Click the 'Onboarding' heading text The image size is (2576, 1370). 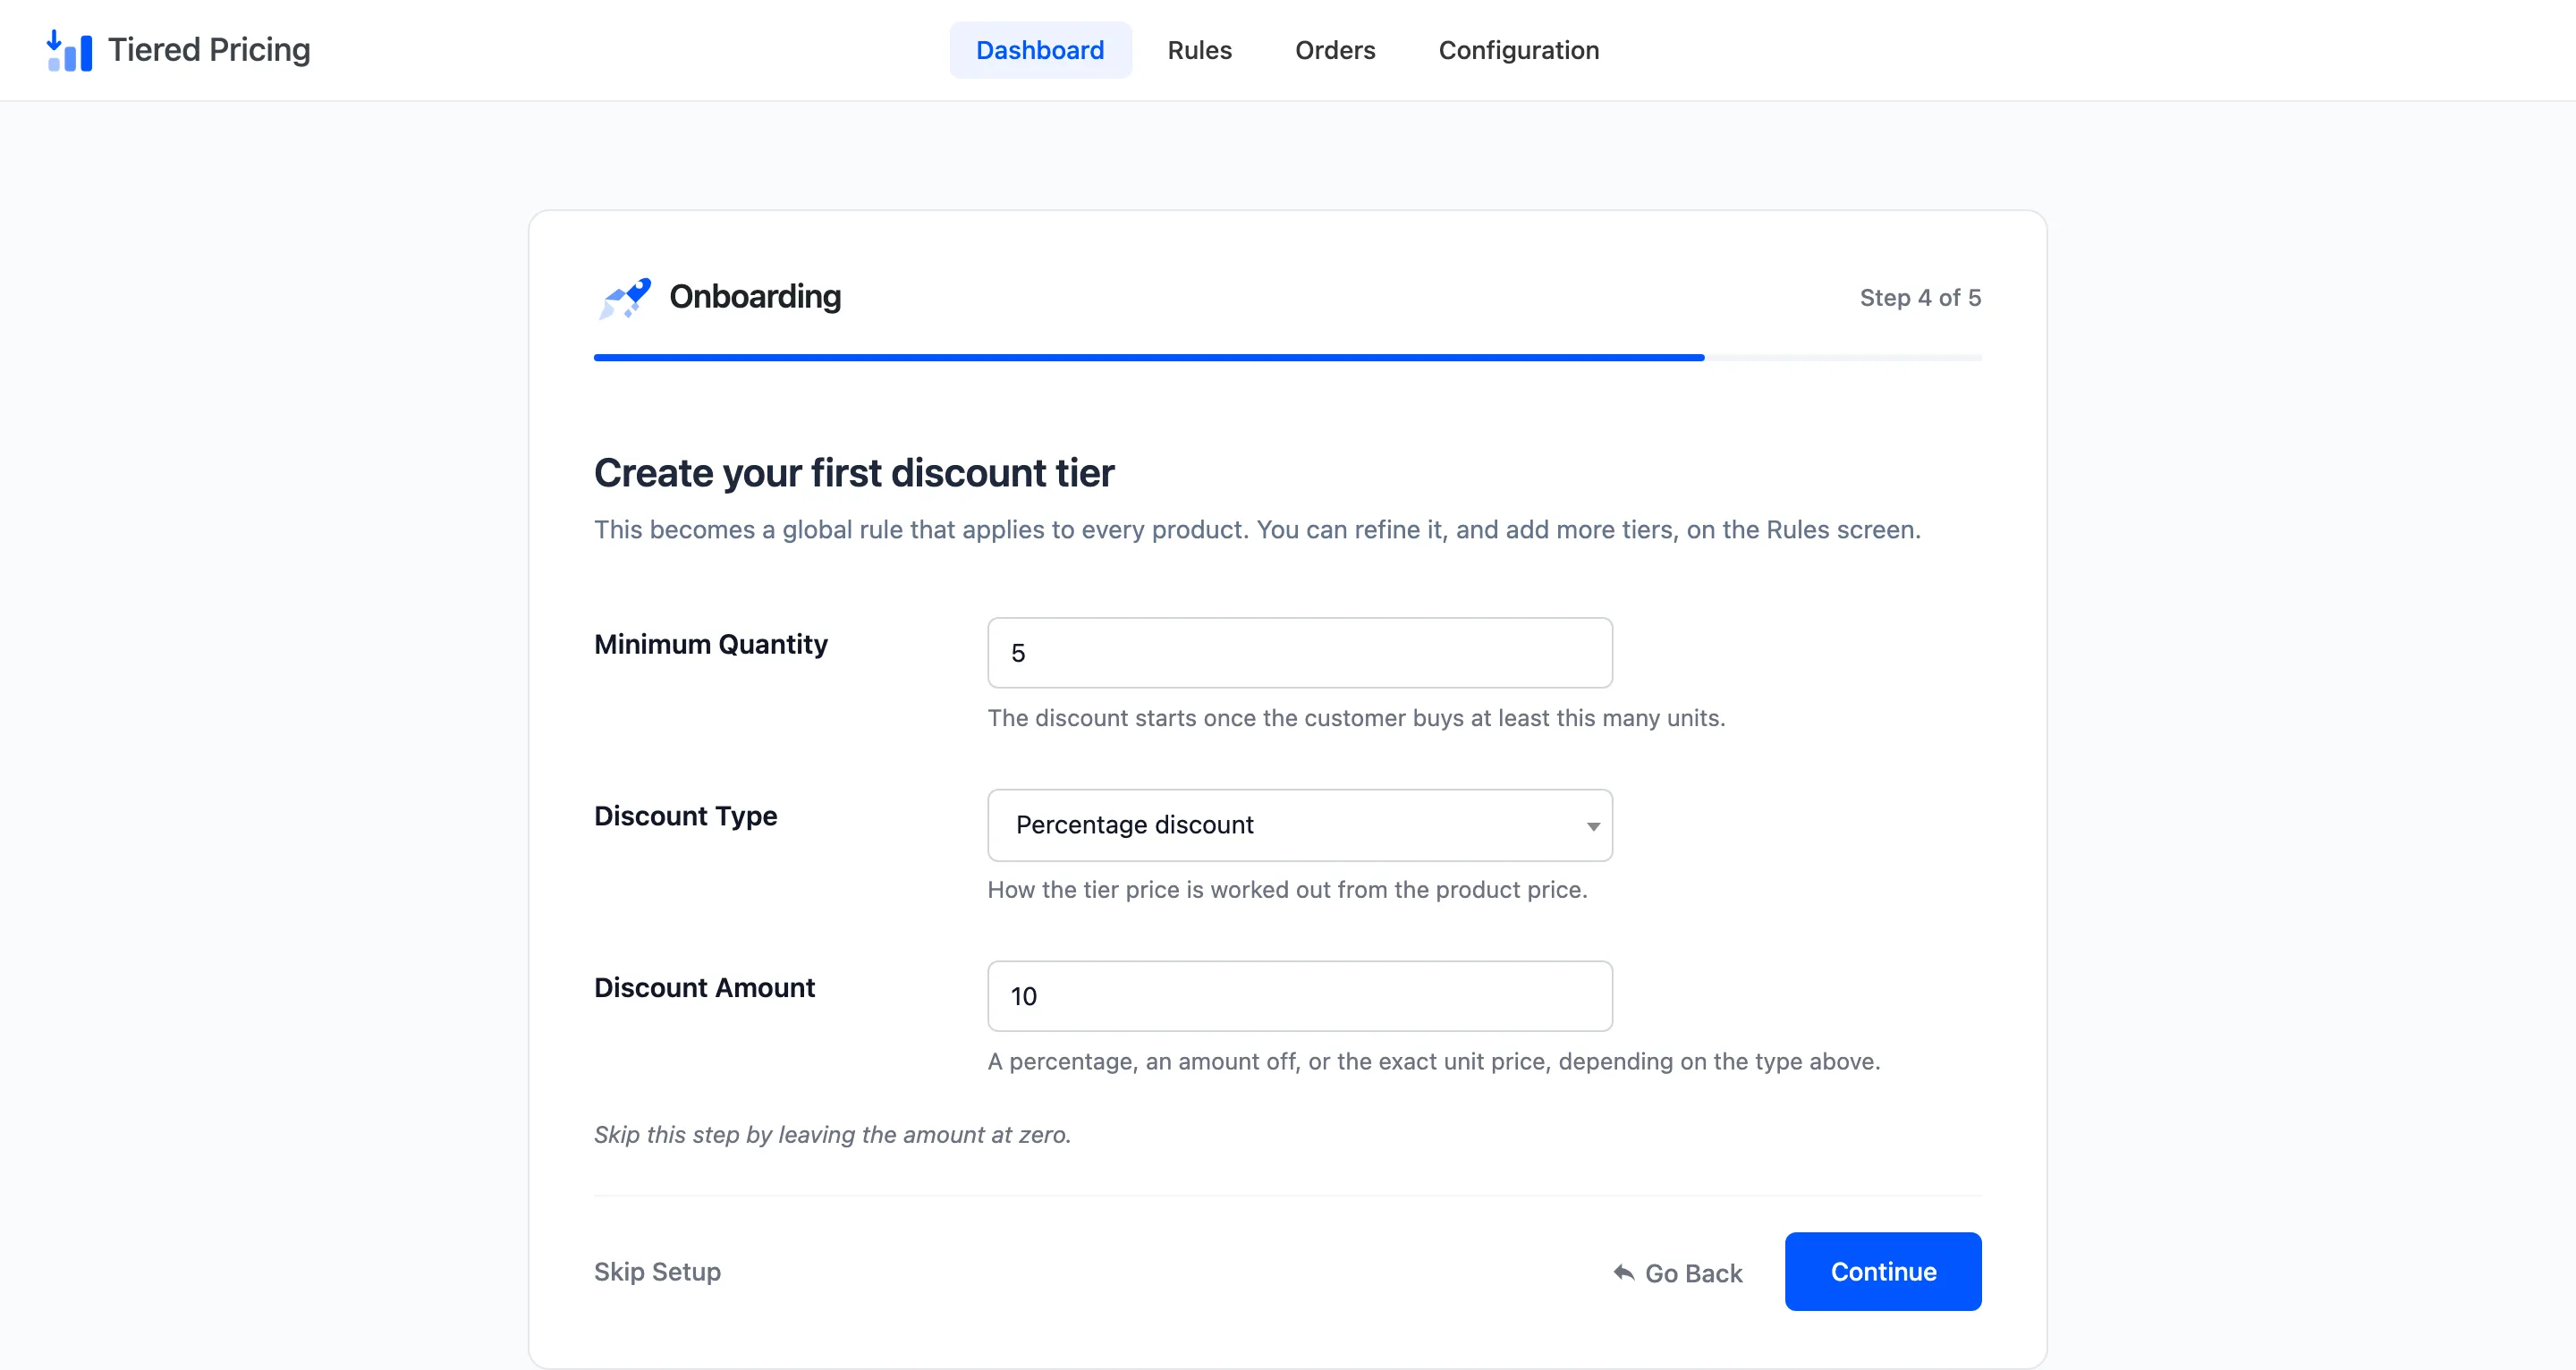[x=755, y=297]
